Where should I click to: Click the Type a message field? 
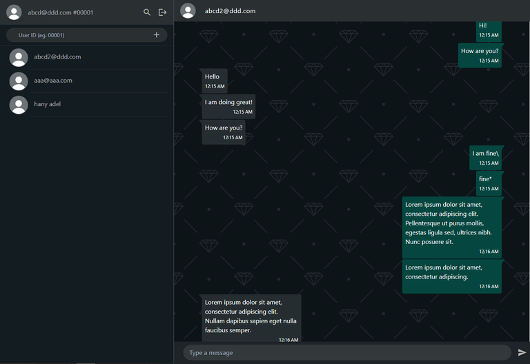pyautogui.click(x=345, y=352)
